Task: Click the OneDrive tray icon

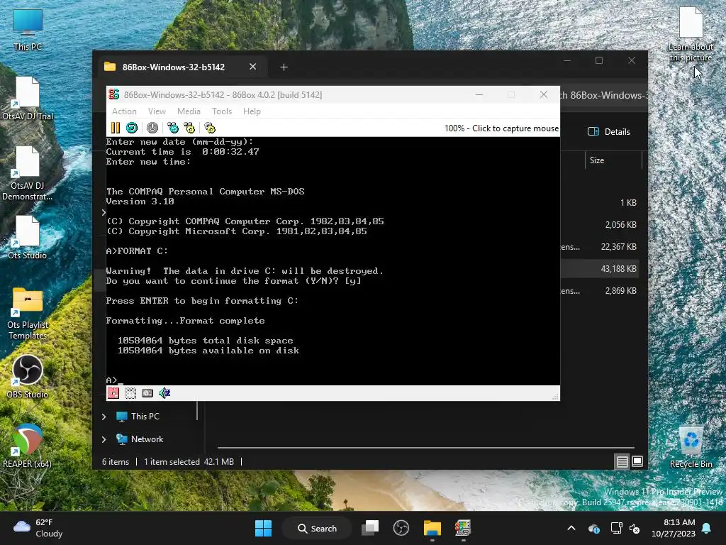Action: coord(594,528)
